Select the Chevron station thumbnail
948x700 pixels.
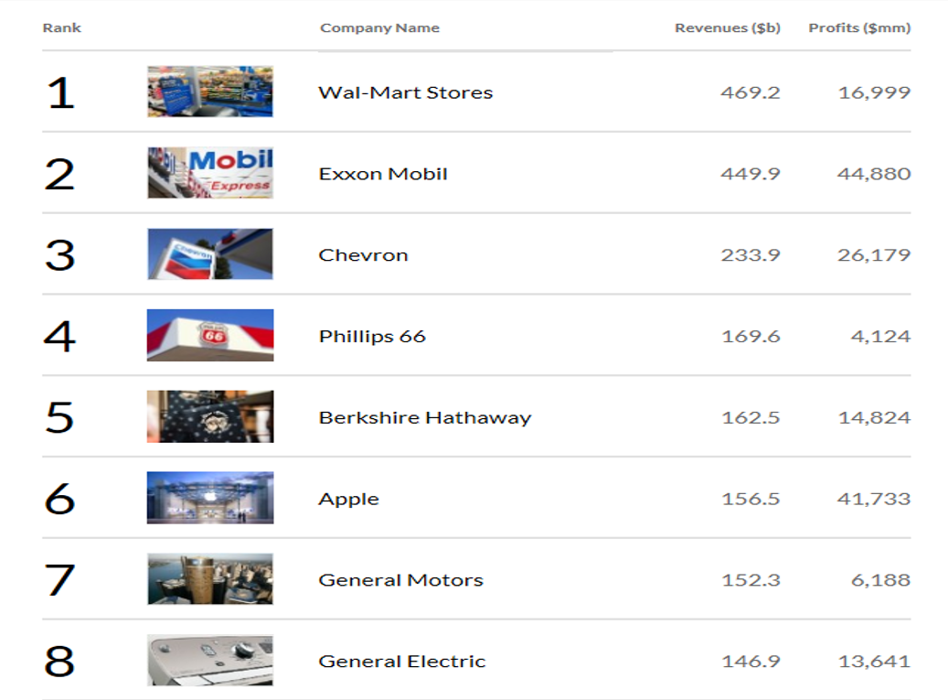[209, 254]
